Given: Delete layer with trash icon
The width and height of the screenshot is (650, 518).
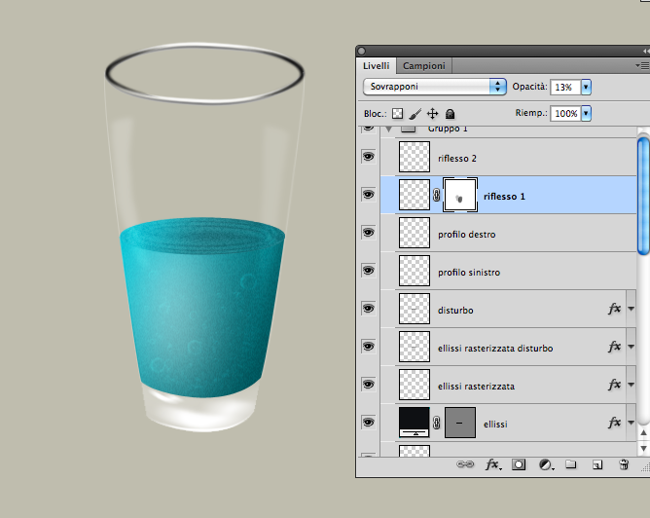Looking at the screenshot, I should click(624, 464).
